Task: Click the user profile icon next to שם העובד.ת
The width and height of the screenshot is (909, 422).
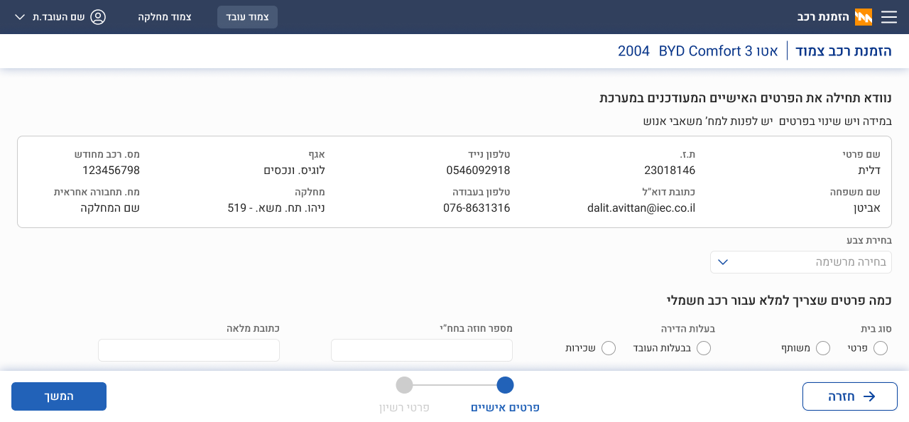Action: [98, 17]
